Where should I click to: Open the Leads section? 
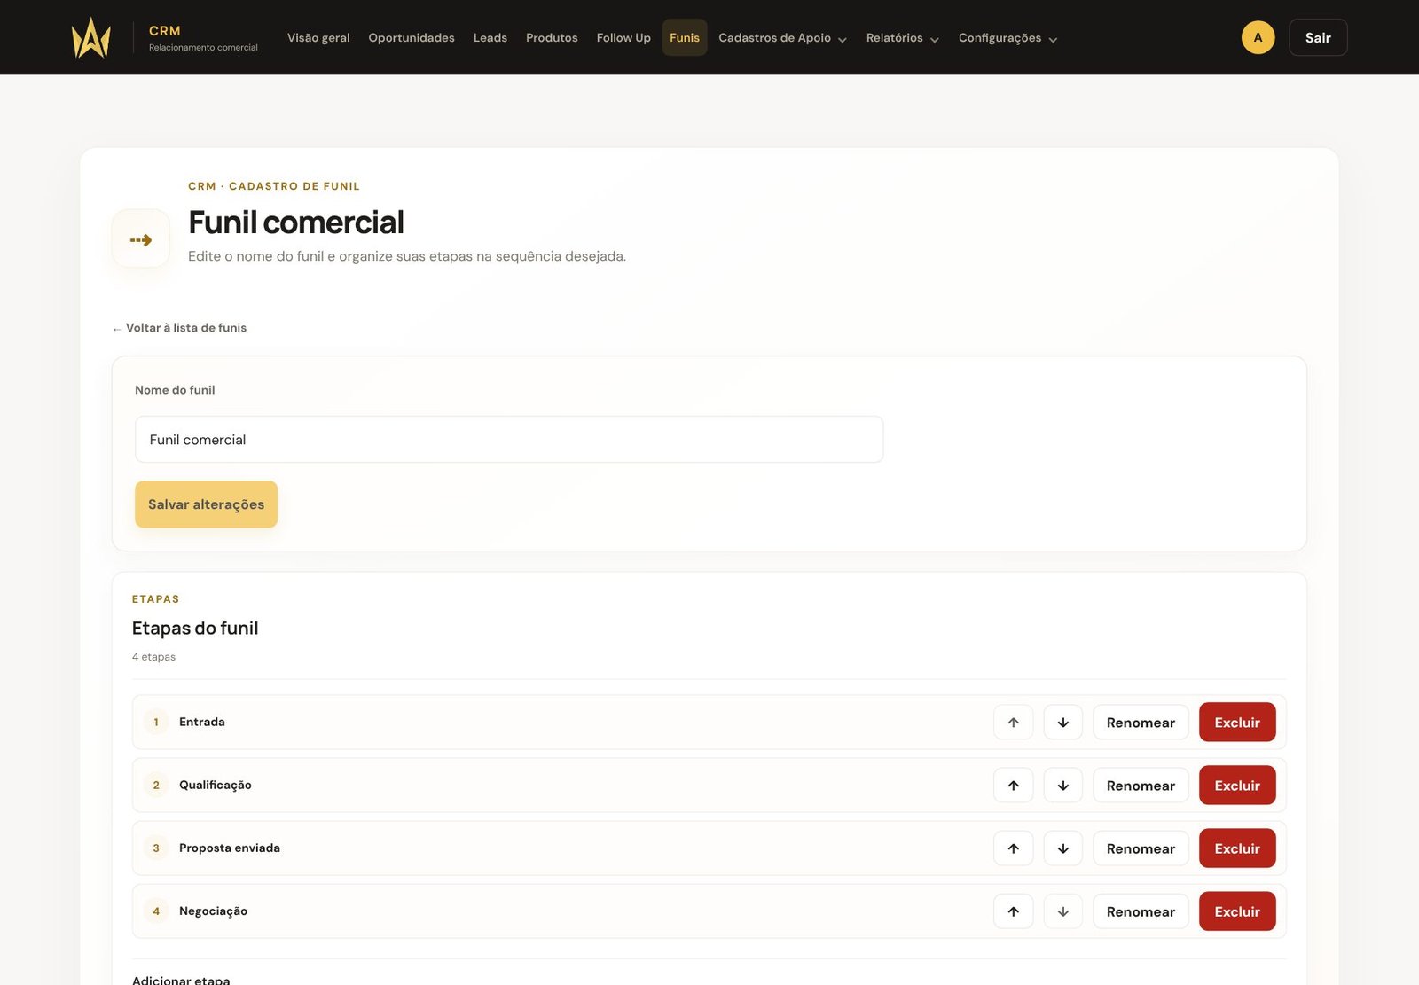point(490,38)
